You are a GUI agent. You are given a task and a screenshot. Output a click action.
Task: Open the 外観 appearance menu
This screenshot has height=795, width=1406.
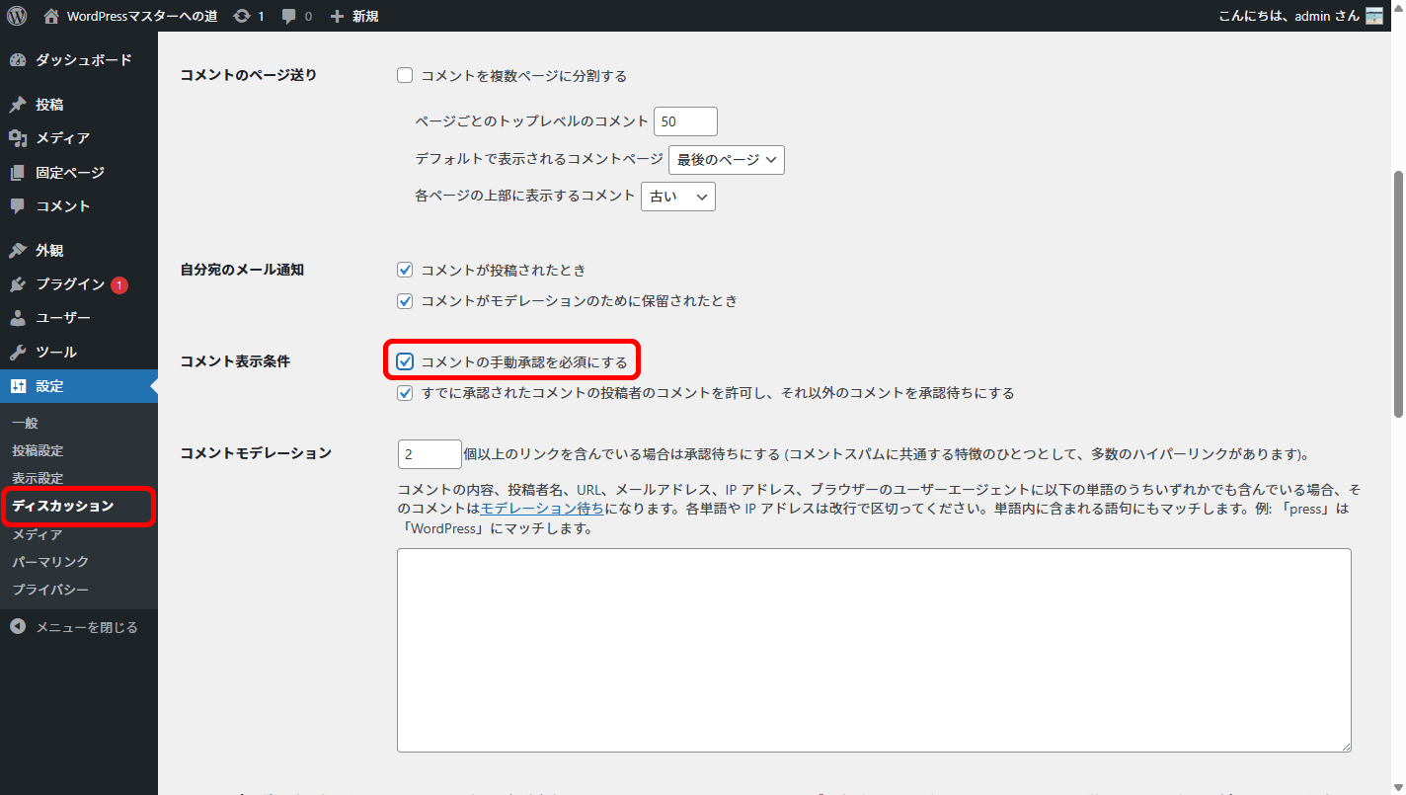point(49,251)
